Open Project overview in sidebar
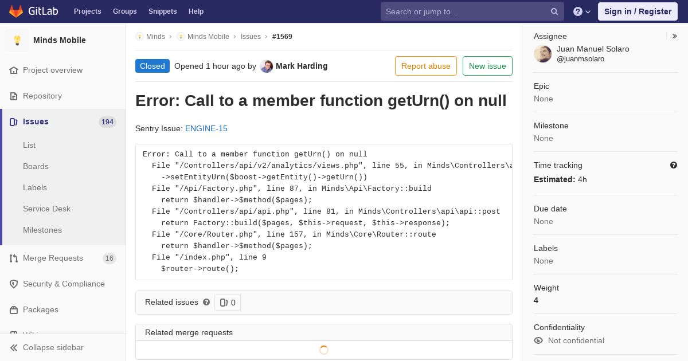Image resolution: width=688 pixels, height=361 pixels. [x=53, y=70]
